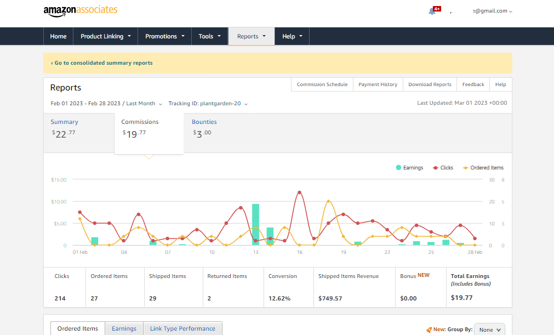Expand the account email dropdown
The image size is (554, 335).
coord(493,11)
